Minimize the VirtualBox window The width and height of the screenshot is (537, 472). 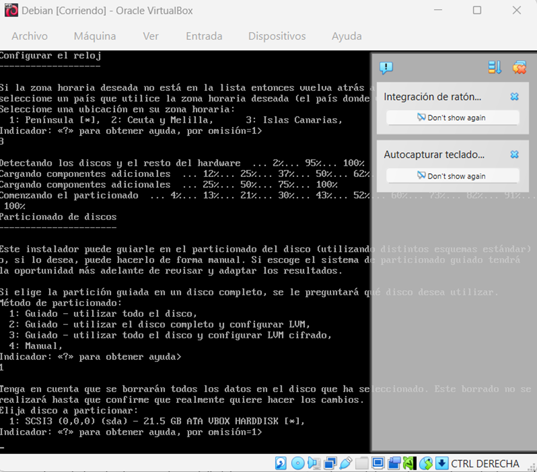click(x=438, y=10)
